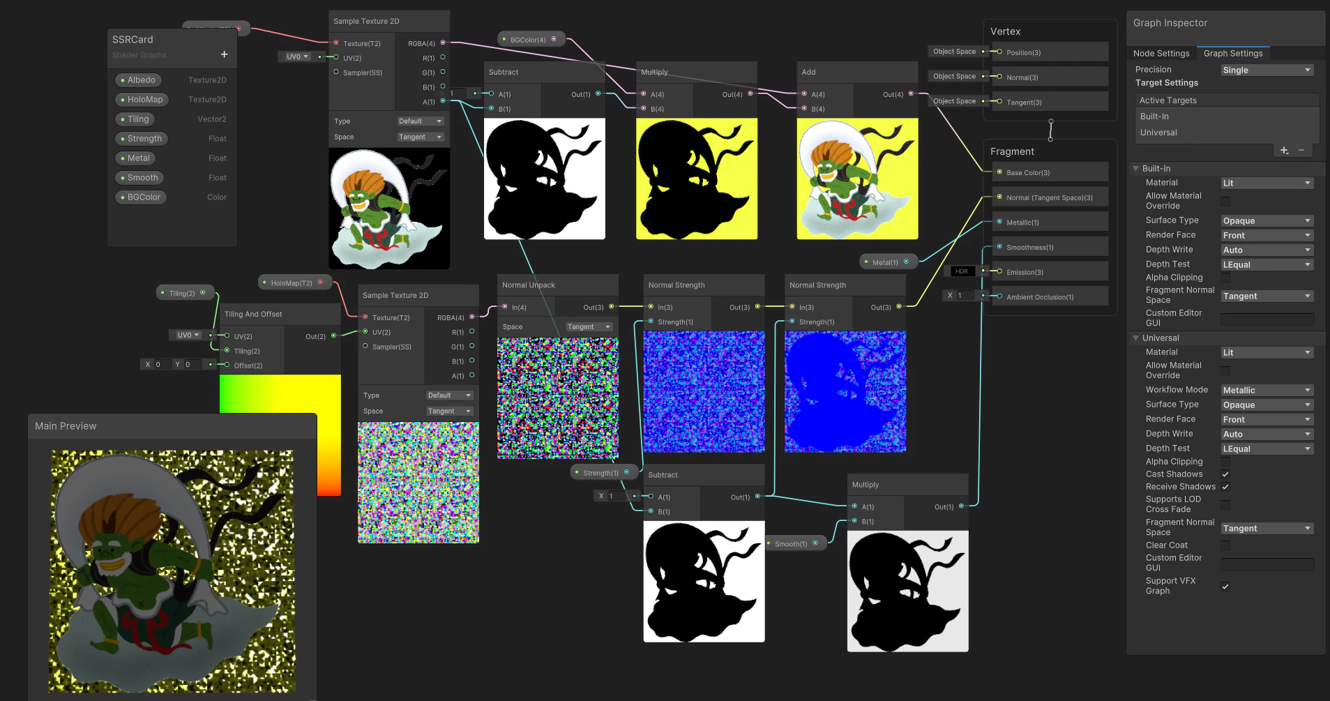The image size is (1330, 701).
Task: Select the Metal(1) property node
Action: click(x=888, y=262)
